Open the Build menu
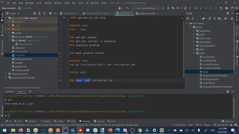239x134 pixels. tap(67, 3)
